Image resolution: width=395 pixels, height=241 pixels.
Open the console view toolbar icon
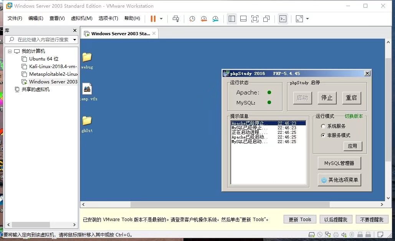click(283, 19)
